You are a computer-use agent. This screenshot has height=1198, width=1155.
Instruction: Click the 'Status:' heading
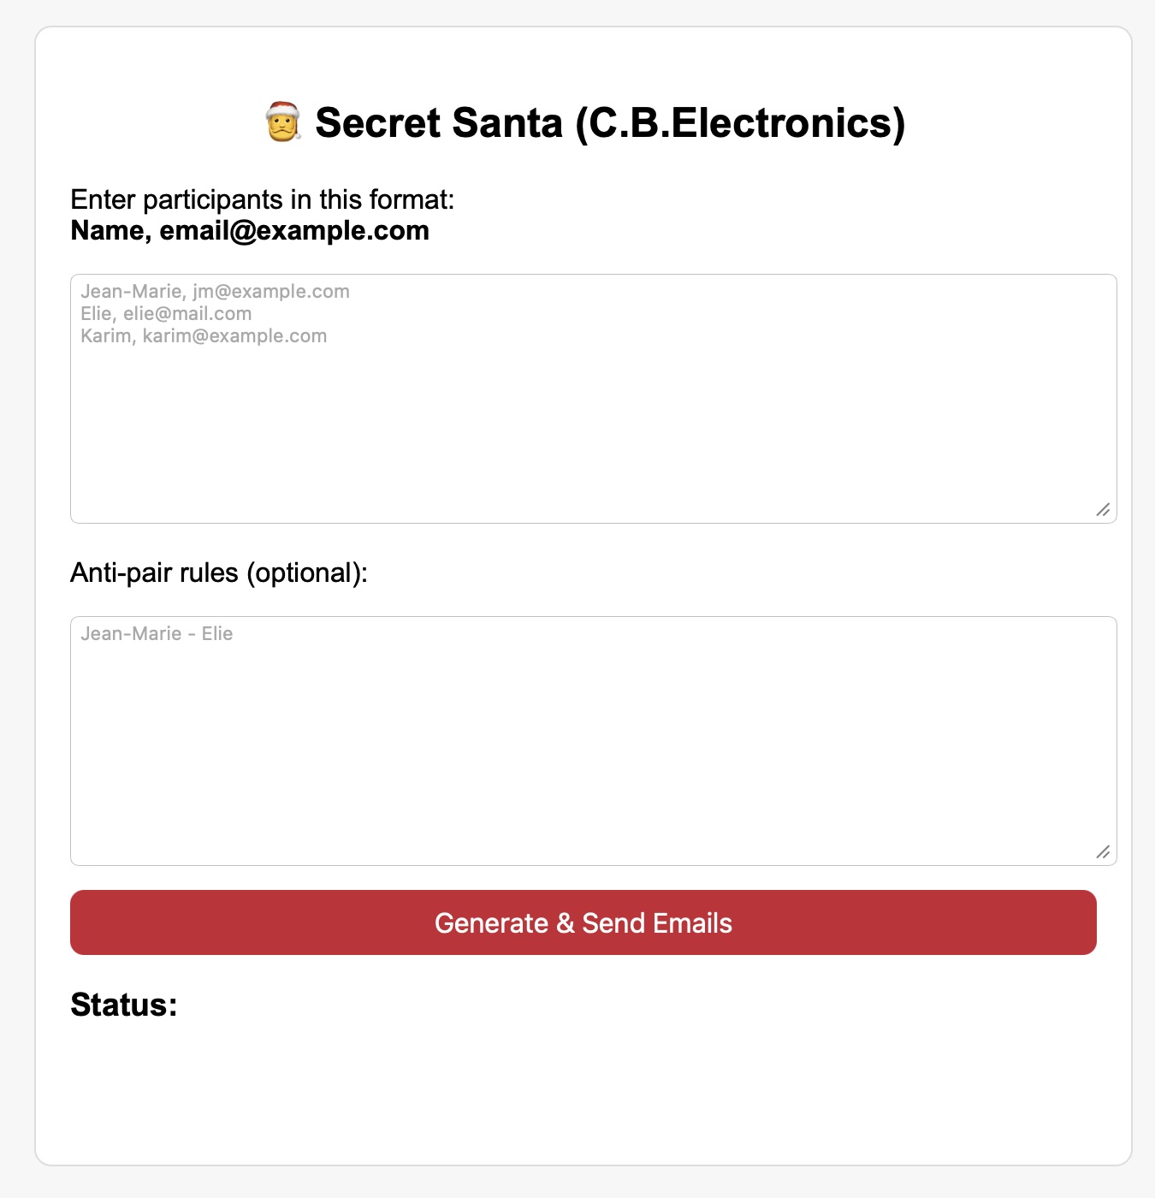click(x=124, y=1005)
